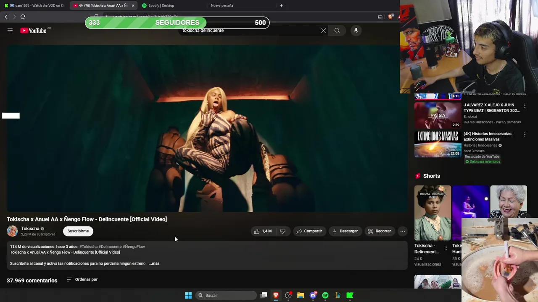
Task: Open OBS Studio from taskbar
Action: [x=288, y=295]
